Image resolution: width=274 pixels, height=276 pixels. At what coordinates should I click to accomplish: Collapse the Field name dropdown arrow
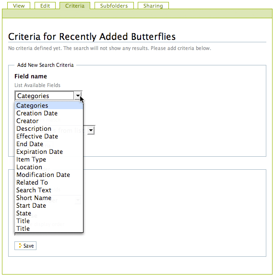(x=78, y=96)
